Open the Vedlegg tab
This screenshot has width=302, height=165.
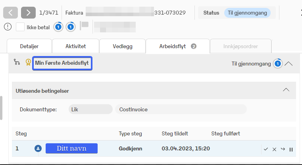tap(122, 46)
